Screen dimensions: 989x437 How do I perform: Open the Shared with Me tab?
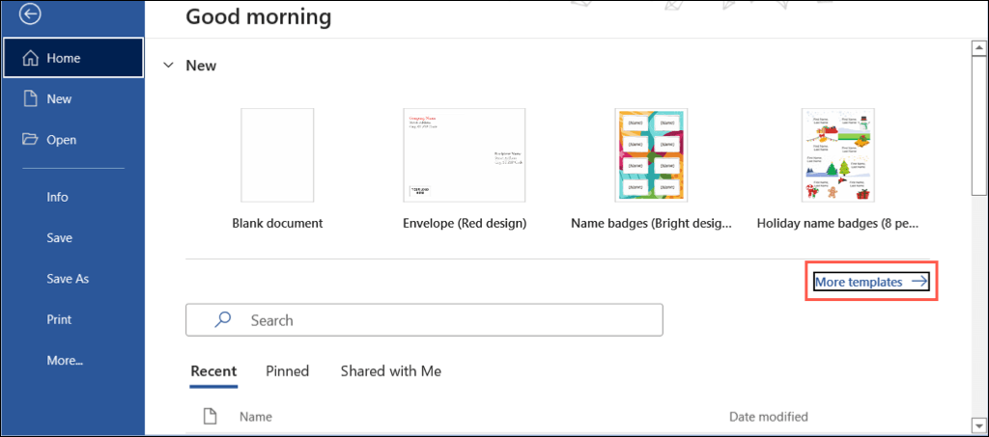pos(391,371)
